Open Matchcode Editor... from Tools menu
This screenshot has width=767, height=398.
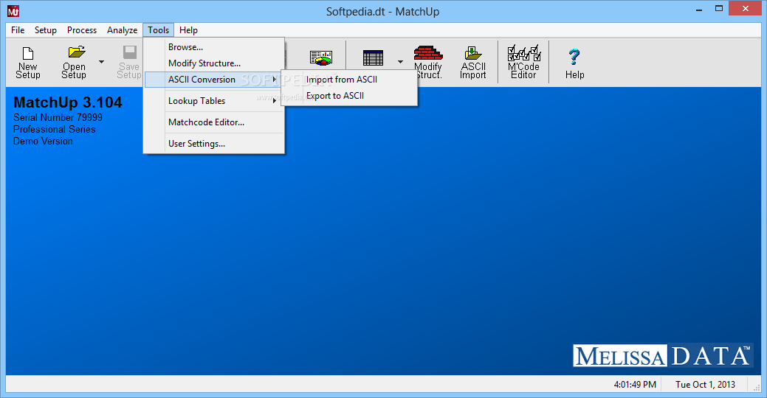pos(214,122)
